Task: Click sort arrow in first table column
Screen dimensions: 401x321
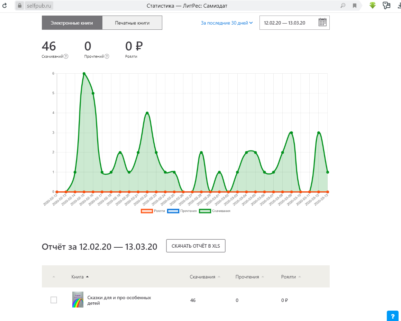Action: (x=54, y=277)
